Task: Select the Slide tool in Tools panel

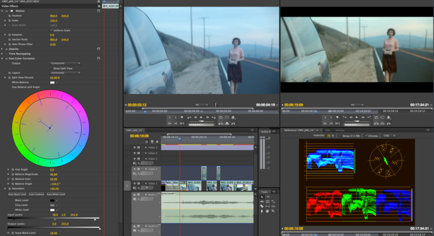Action: pyautogui.click(x=273, y=206)
